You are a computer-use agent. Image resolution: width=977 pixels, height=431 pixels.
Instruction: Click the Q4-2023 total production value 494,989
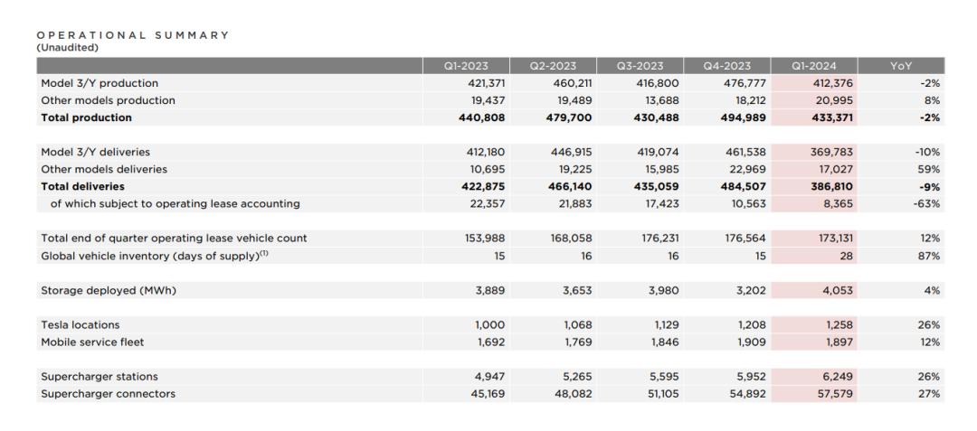[x=745, y=117]
